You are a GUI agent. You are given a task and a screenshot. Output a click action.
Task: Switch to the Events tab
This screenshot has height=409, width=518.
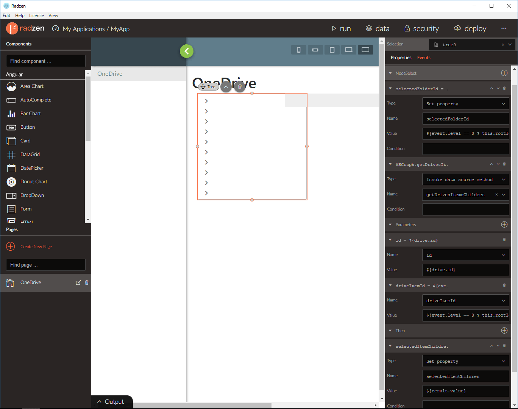[424, 58]
